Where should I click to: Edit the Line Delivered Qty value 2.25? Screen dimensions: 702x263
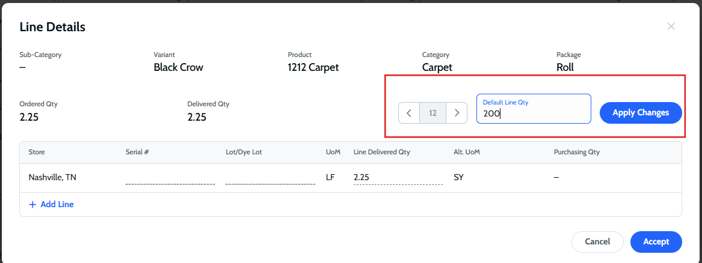pyautogui.click(x=398, y=178)
